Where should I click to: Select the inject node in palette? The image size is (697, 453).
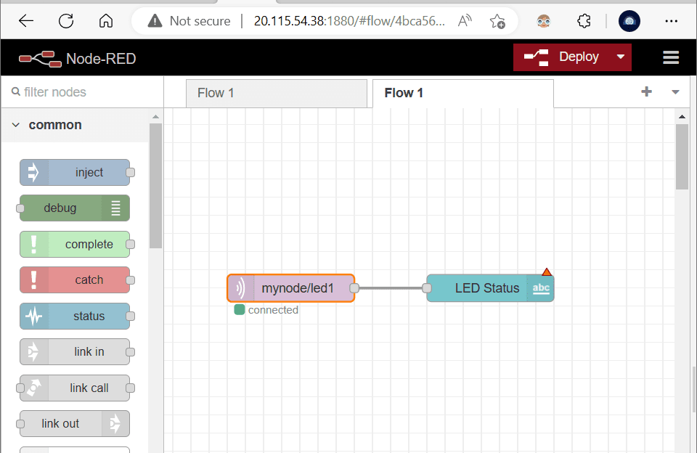click(75, 173)
